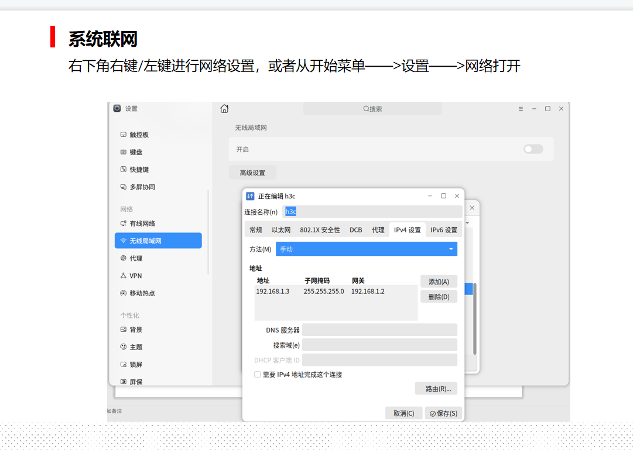Toggle the wireless LAN 开启 switch
This screenshot has height=463, width=633.
(533, 149)
